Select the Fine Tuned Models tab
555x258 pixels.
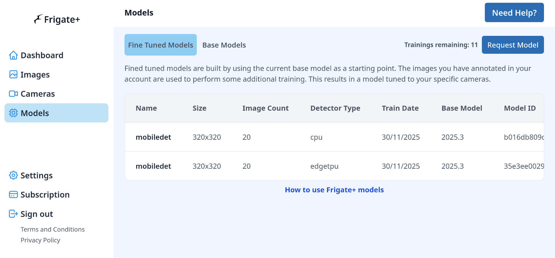[x=160, y=45]
